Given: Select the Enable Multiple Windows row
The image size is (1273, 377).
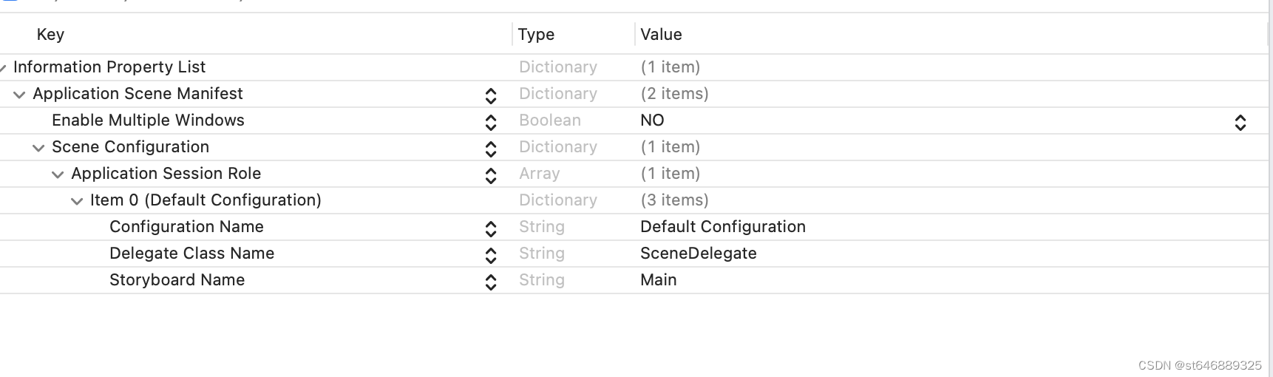Looking at the screenshot, I should (x=634, y=120).
